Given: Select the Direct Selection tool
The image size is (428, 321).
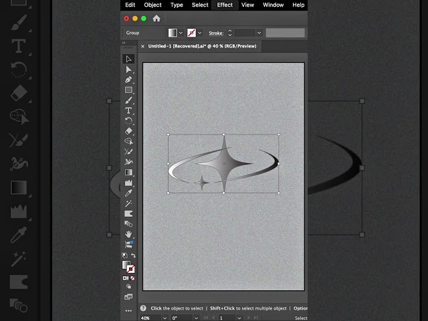Looking at the screenshot, I should click(128, 70).
